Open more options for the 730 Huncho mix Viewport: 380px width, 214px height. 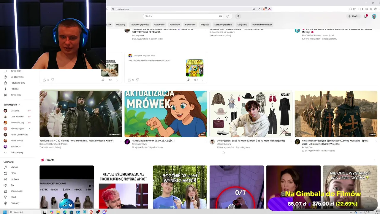click(x=121, y=141)
